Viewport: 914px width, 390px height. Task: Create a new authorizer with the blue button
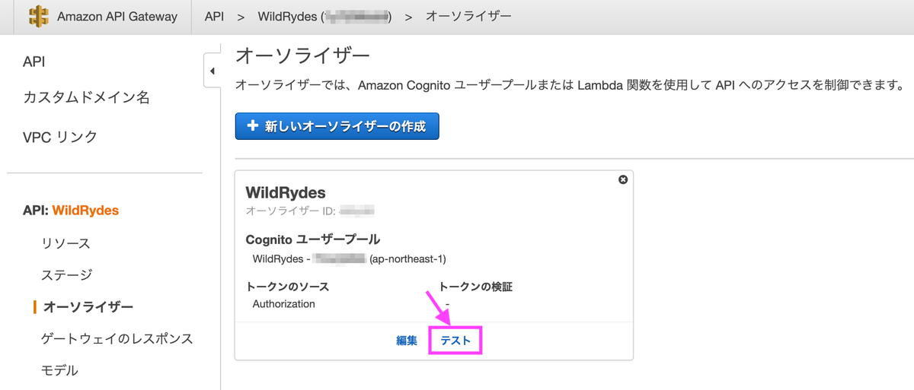point(337,127)
